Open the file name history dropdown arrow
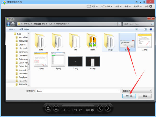This screenshot has width=156, height=117. 119,91
